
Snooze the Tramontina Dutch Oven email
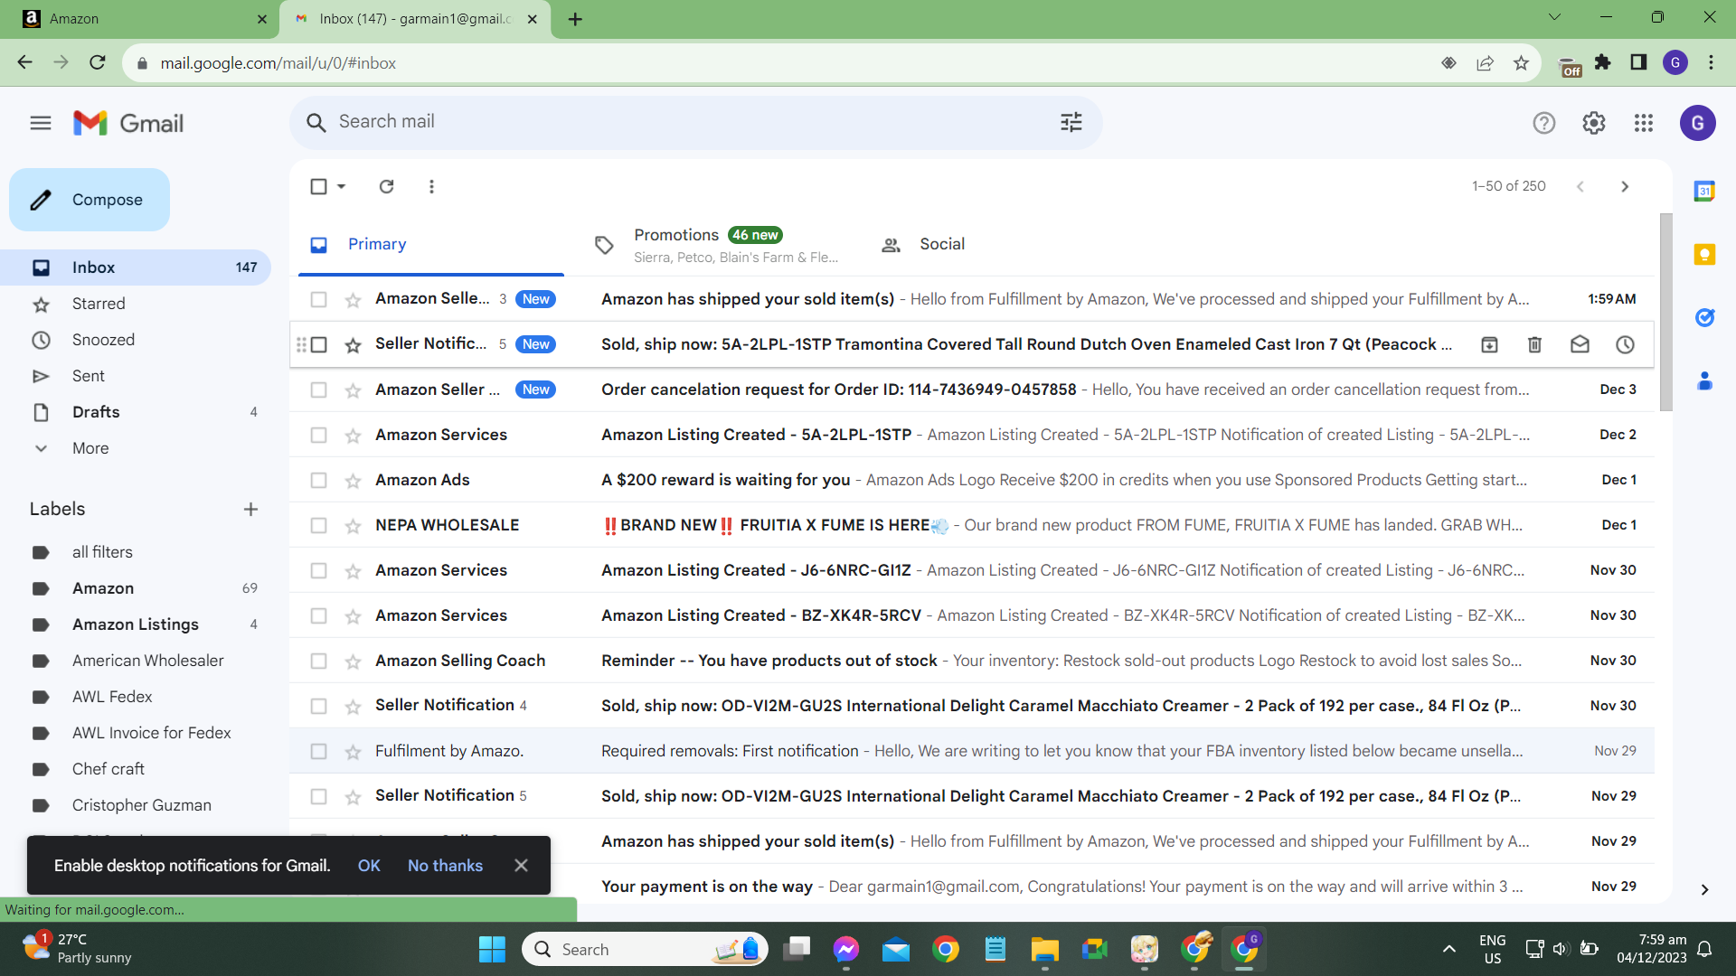1625,344
